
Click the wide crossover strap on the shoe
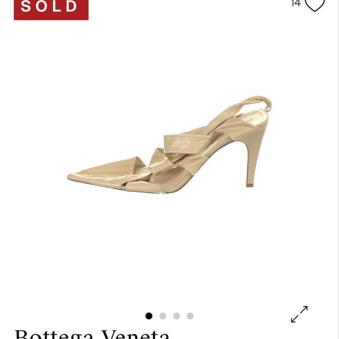click(x=186, y=144)
